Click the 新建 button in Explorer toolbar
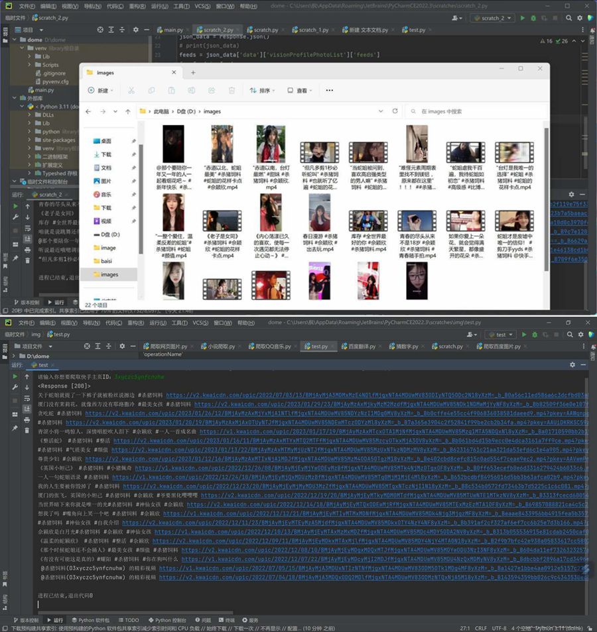 98,90
